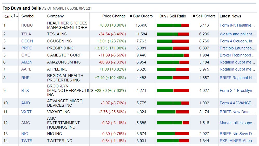Image resolution: width=259 pixels, height=146 pixels.
Task: Open 'Marvel rallies supe...' news link
Action: click(237, 123)
